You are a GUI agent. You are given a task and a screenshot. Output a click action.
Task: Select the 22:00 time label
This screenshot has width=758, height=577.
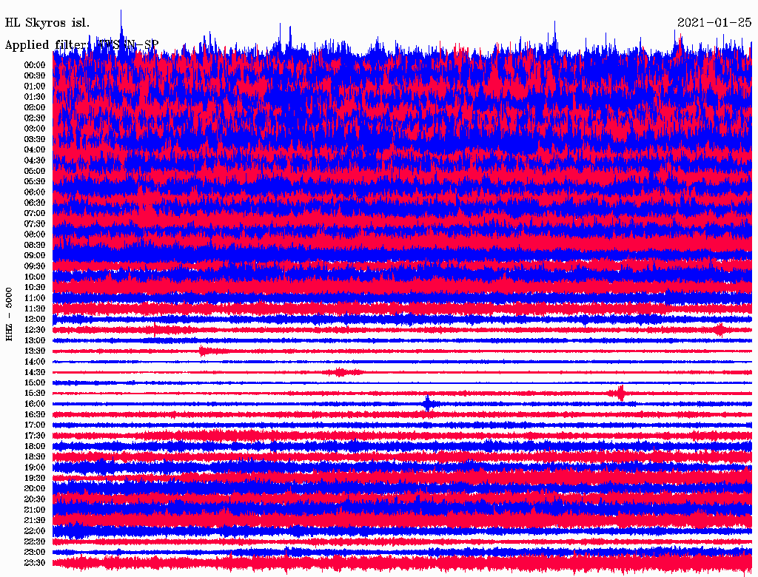pyautogui.click(x=35, y=531)
